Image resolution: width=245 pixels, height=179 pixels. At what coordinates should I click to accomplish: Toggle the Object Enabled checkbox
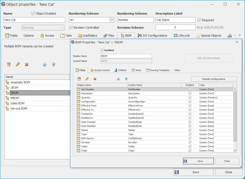(x=33, y=13)
